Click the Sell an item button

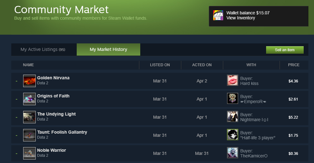[285, 50]
